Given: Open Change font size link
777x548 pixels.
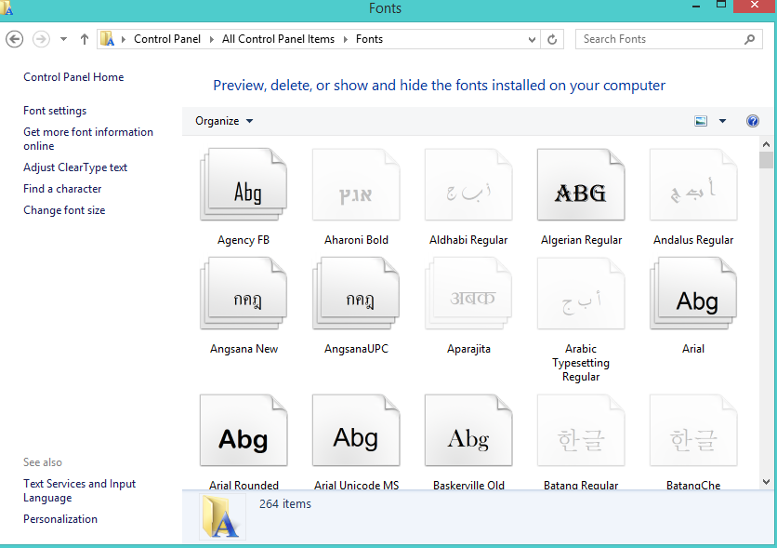Looking at the screenshot, I should click(64, 210).
